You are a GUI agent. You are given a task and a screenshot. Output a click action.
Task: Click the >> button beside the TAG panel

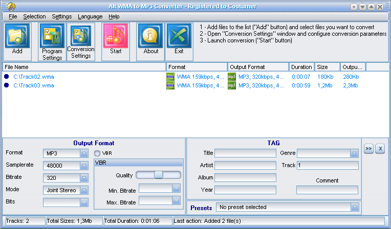coord(368,149)
